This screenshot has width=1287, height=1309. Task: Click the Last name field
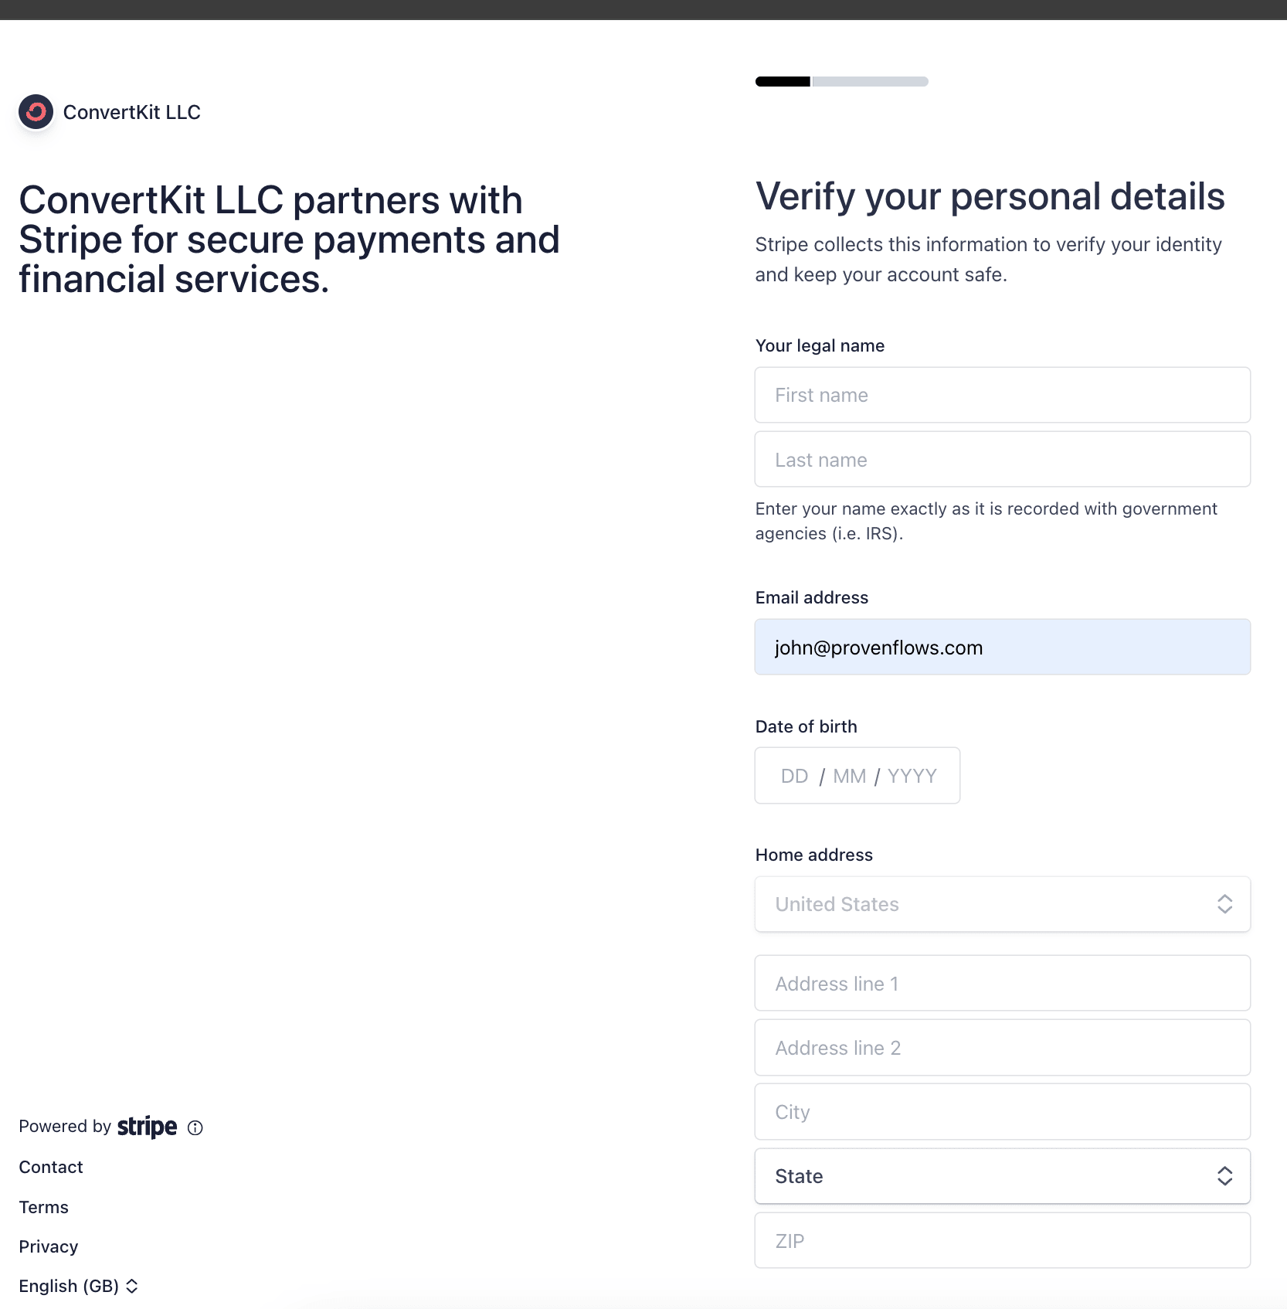pos(1003,460)
